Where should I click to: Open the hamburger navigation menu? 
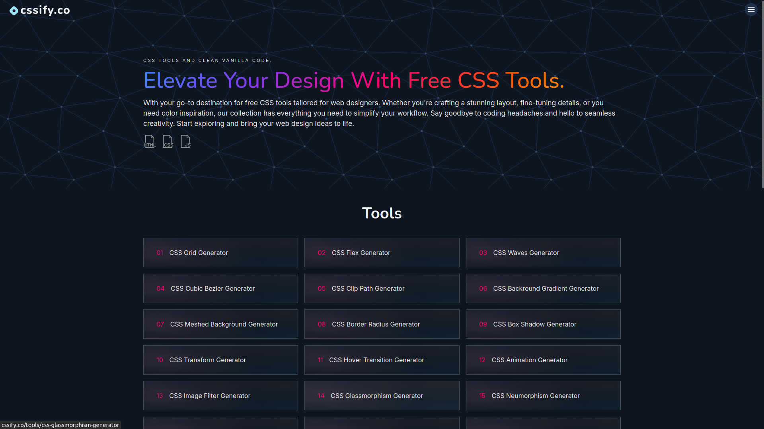751,9
